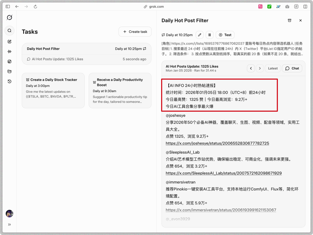Select the media icon in the sidebar
Viewport: 313px width, 235px height.
click(9, 61)
